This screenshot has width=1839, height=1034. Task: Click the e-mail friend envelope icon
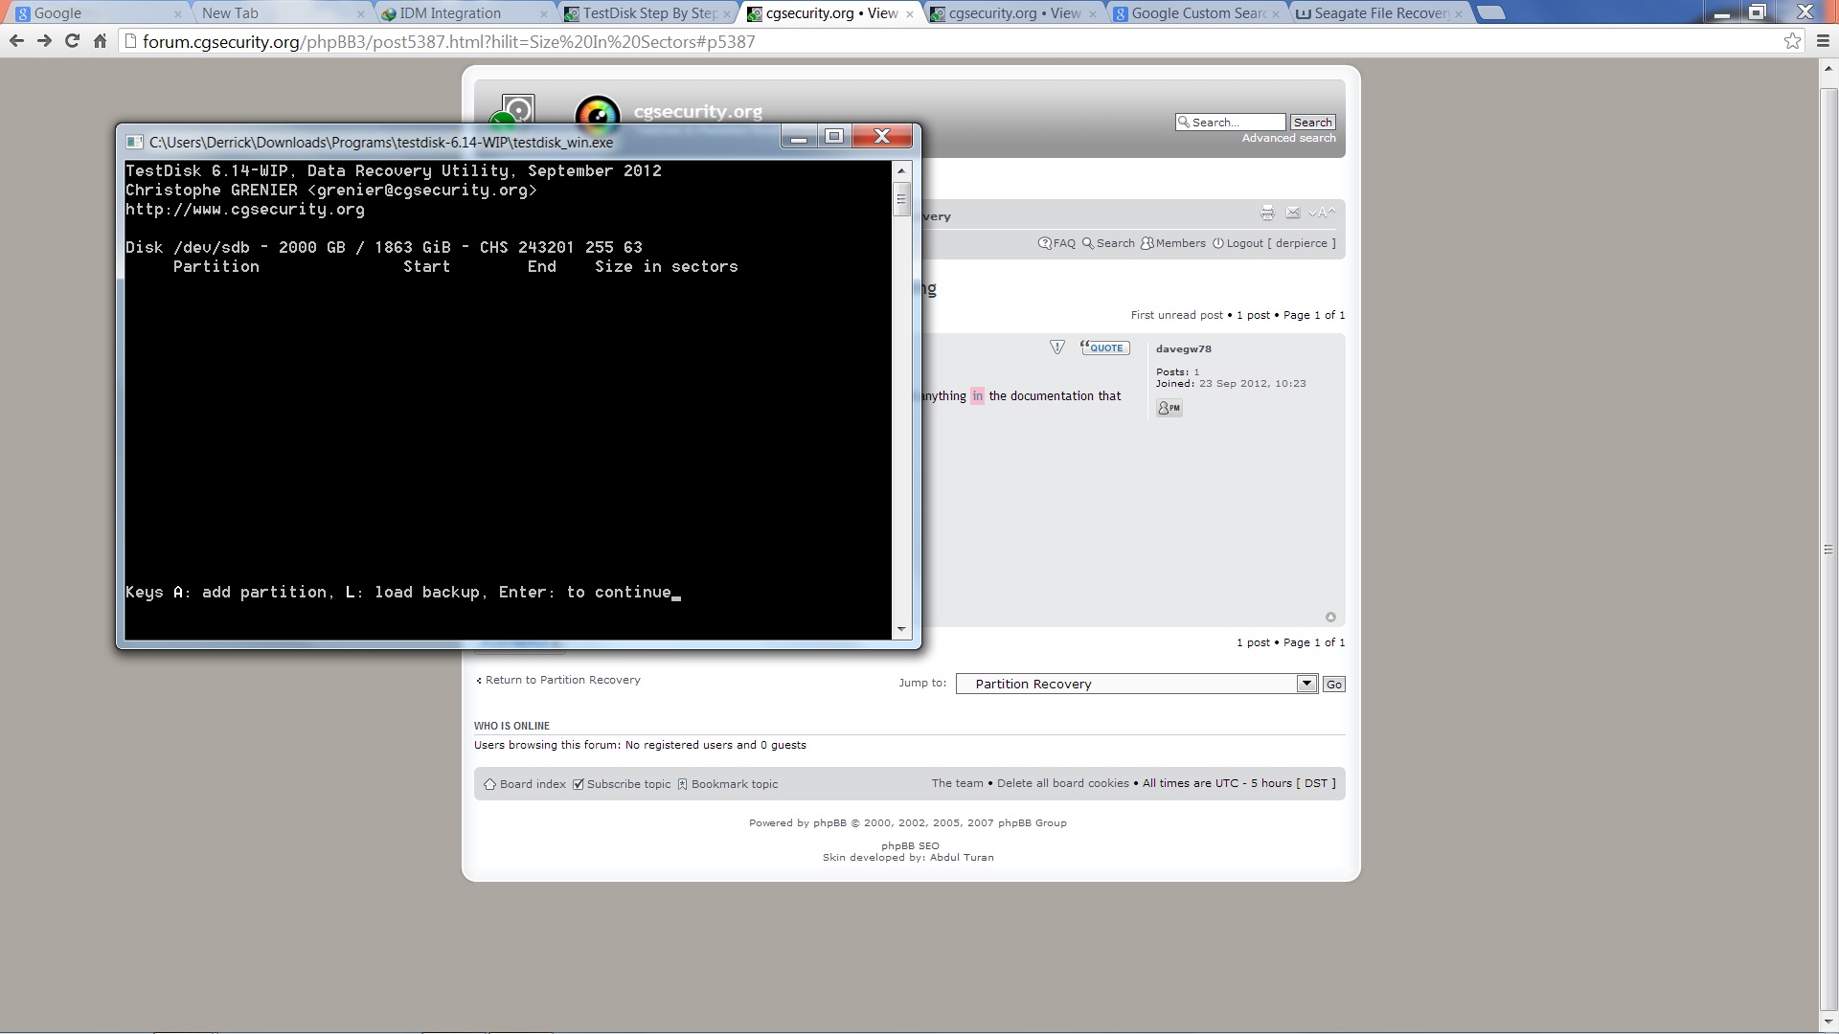click(1292, 213)
